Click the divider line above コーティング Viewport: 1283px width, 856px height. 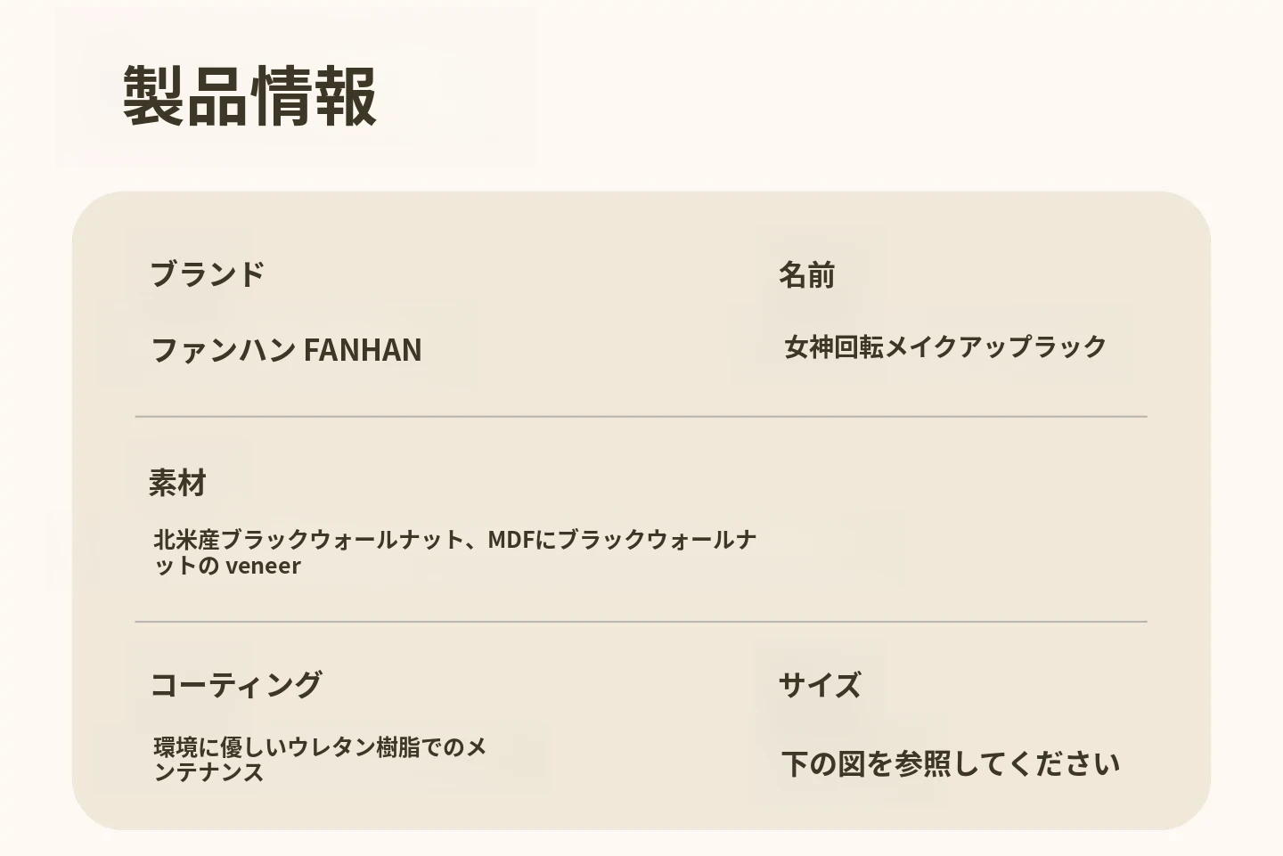(641, 622)
